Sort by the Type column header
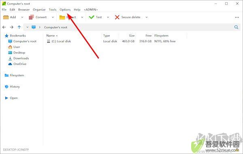This screenshot has height=154, width=243. click(x=107, y=36)
